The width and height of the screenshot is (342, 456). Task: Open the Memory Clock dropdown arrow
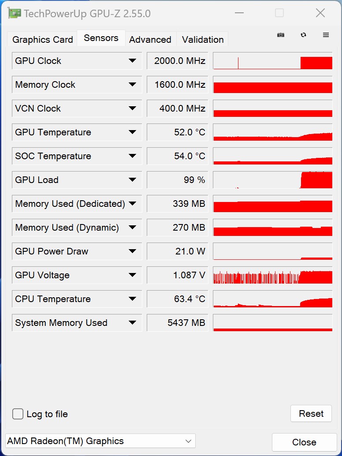pyautogui.click(x=132, y=85)
